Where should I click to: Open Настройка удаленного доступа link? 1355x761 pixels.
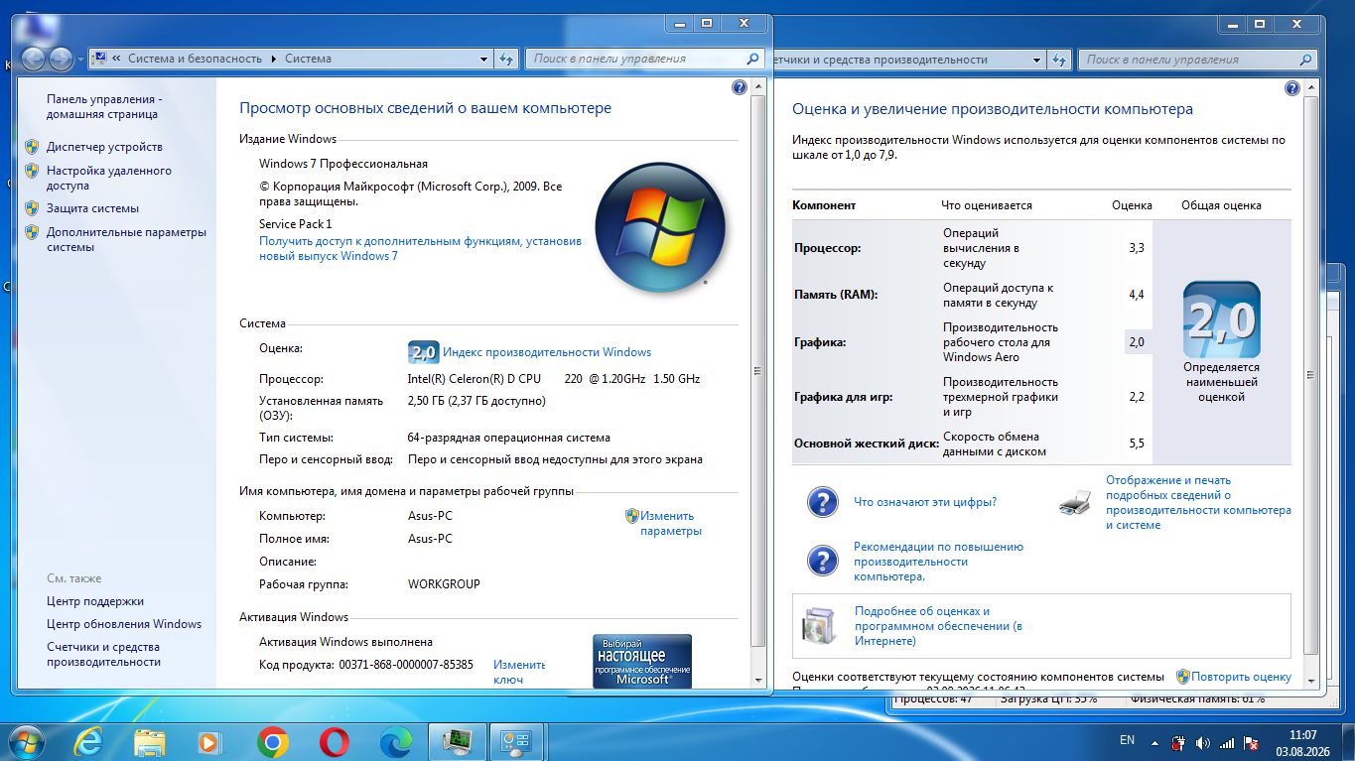pos(109,178)
